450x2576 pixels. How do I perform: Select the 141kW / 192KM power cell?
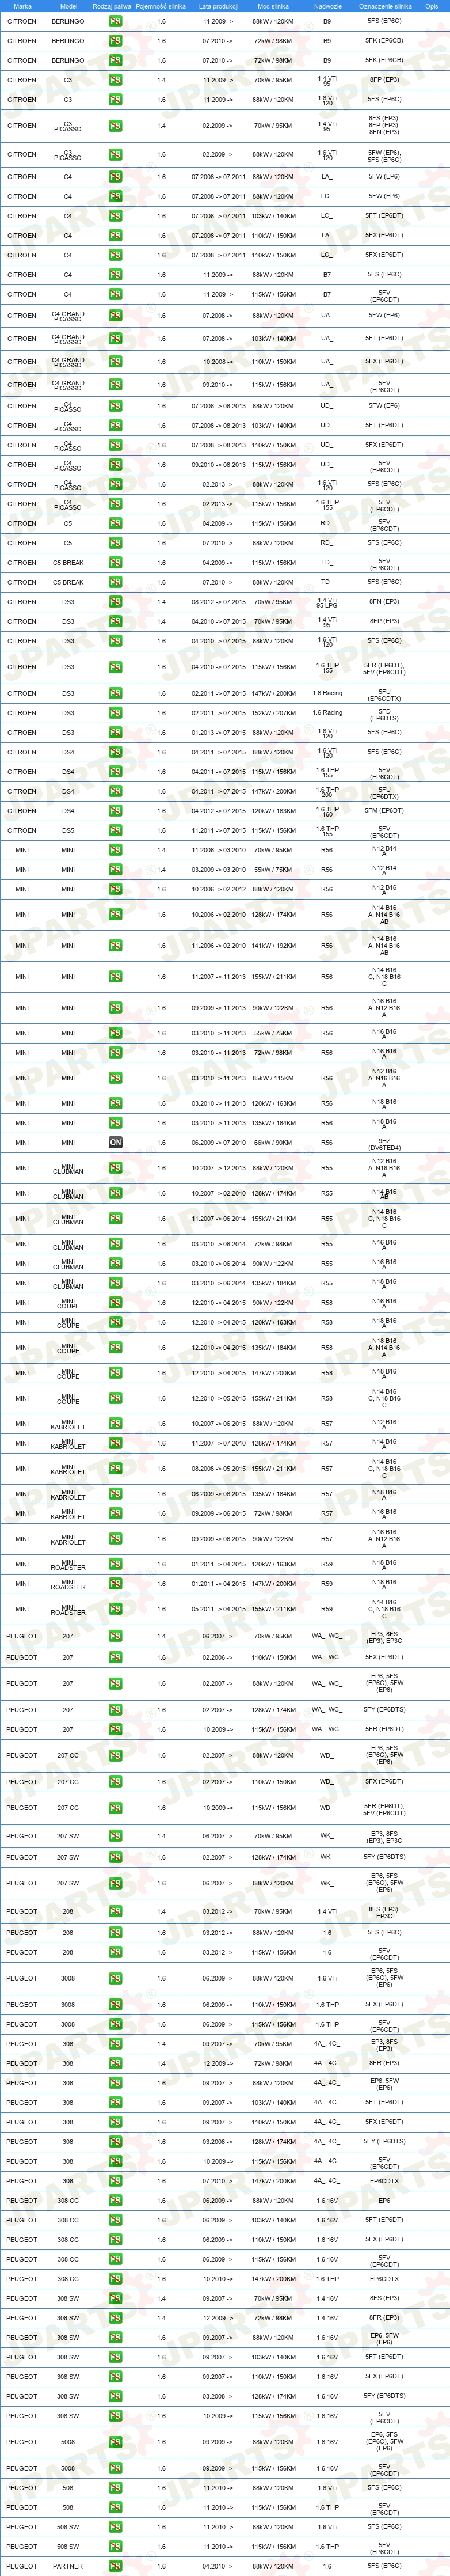pyautogui.click(x=273, y=946)
